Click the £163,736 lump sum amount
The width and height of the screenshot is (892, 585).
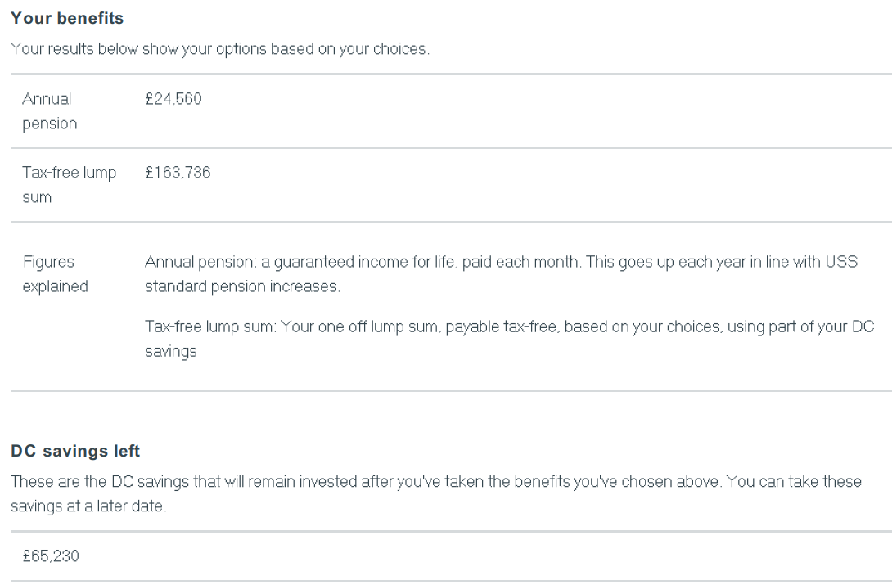tap(178, 173)
